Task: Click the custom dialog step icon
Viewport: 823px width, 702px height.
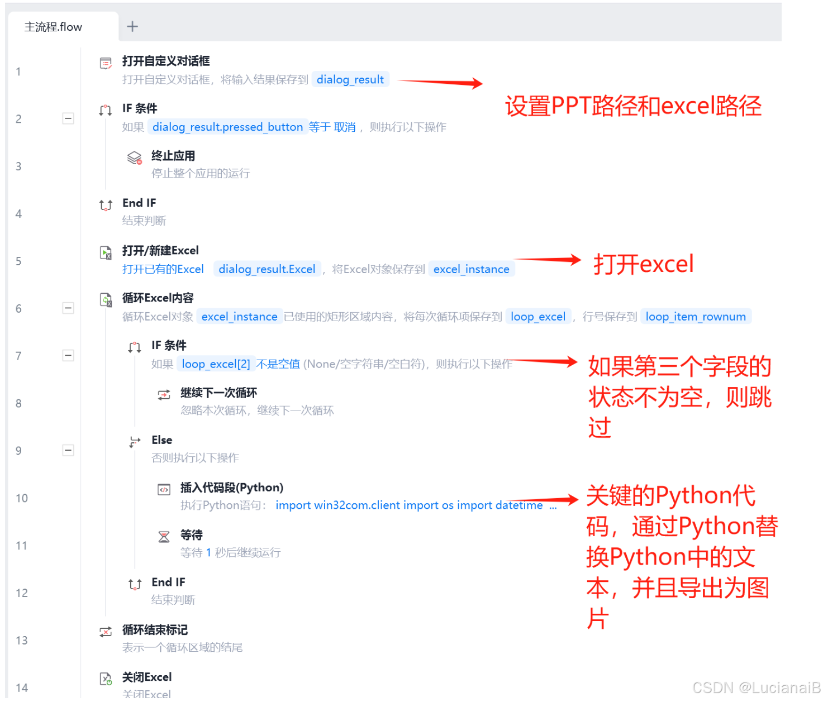Action: click(x=106, y=64)
